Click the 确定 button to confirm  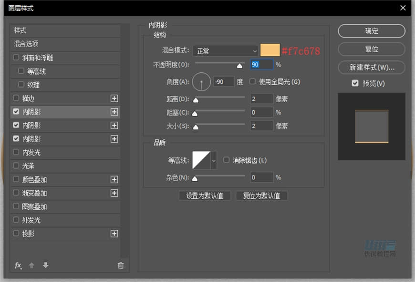click(372, 31)
